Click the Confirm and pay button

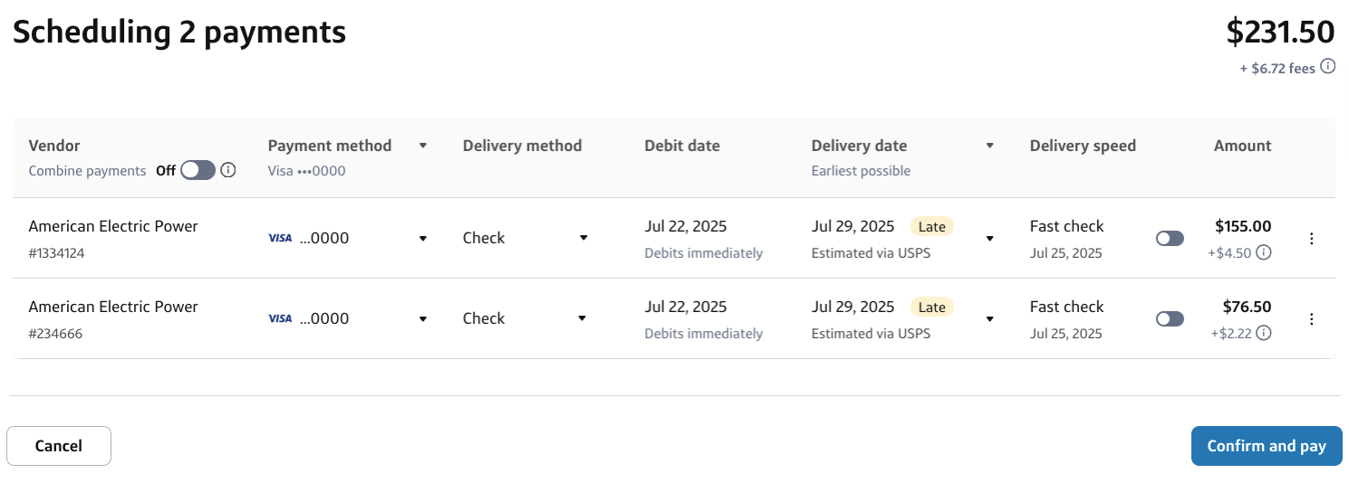pos(1266,446)
